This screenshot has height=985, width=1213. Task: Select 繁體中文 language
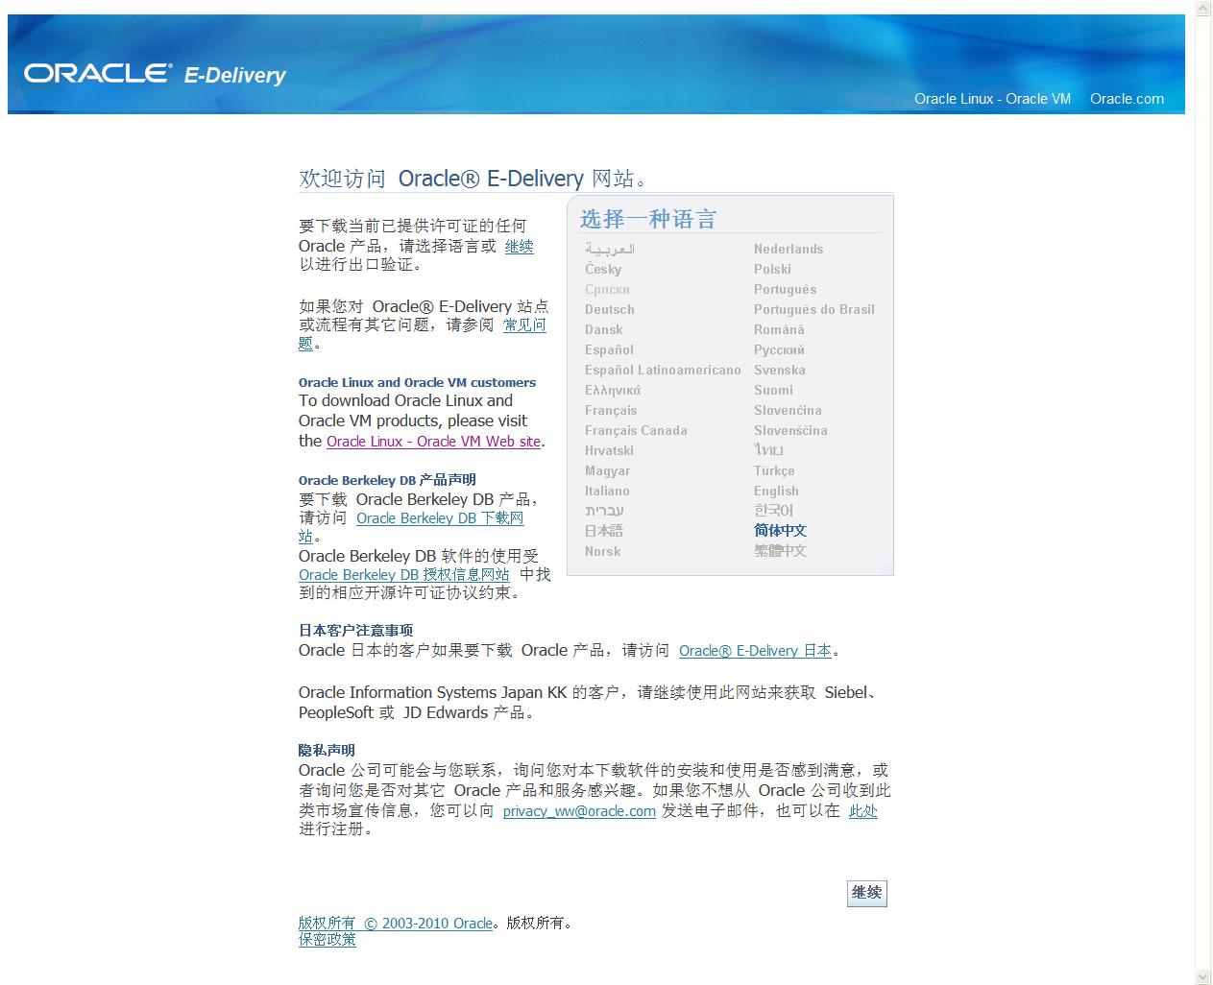pos(780,551)
